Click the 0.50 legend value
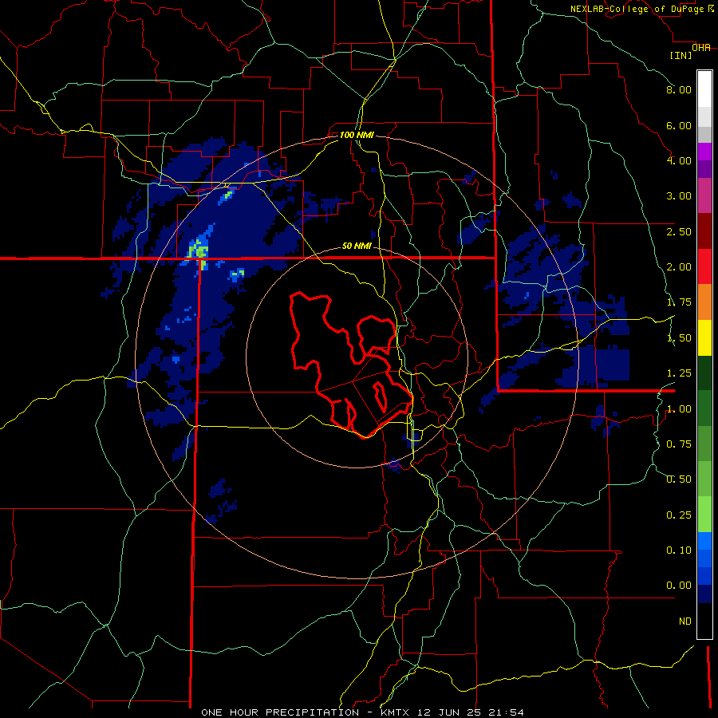 (x=679, y=479)
